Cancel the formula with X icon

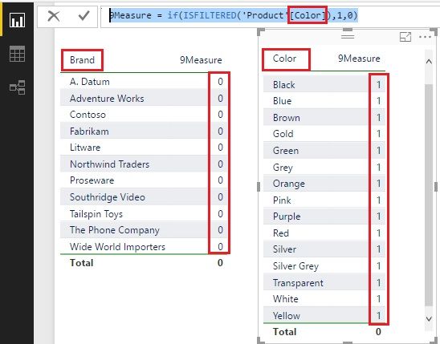[x=53, y=16]
